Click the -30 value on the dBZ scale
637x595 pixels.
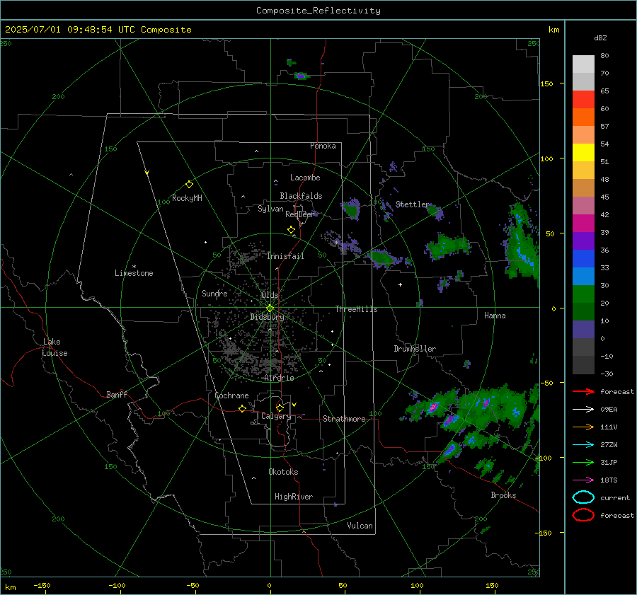click(607, 374)
